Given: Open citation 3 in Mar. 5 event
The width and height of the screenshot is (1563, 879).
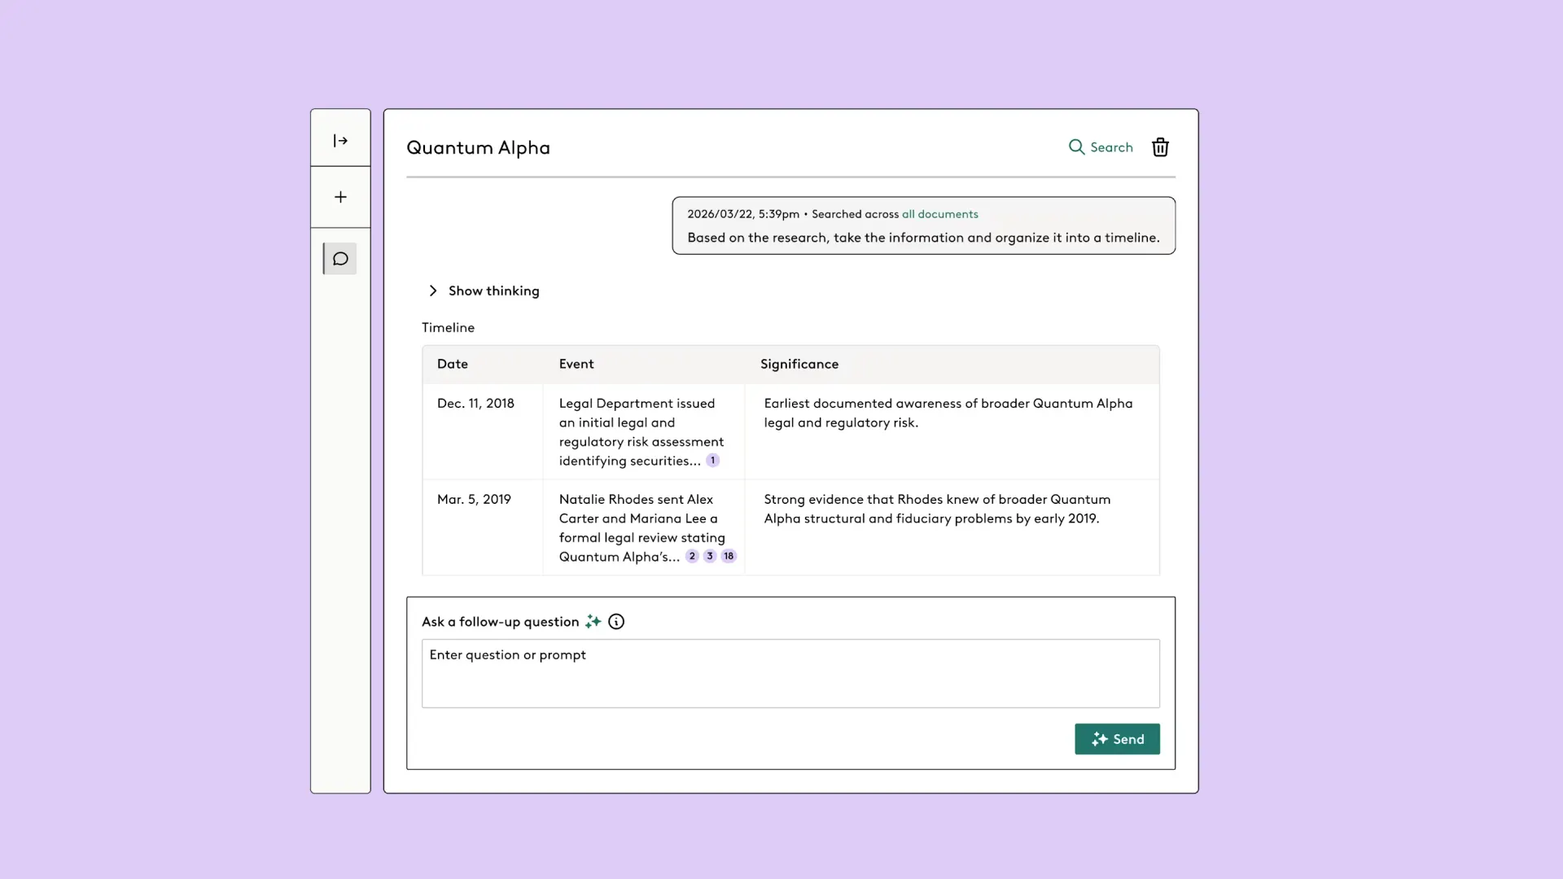Looking at the screenshot, I should (x=710, y=557).
